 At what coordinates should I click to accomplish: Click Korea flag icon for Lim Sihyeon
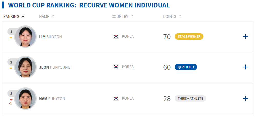pos(116,36)
